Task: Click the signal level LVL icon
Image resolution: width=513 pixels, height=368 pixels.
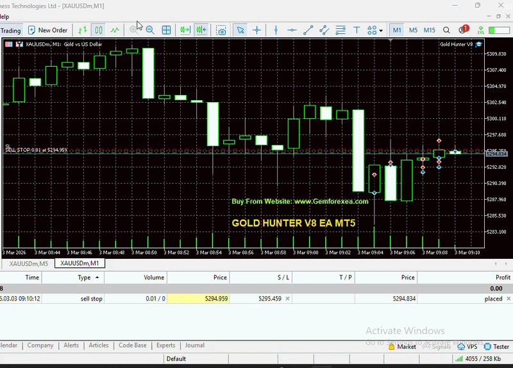Action: [x=480, y=30]
